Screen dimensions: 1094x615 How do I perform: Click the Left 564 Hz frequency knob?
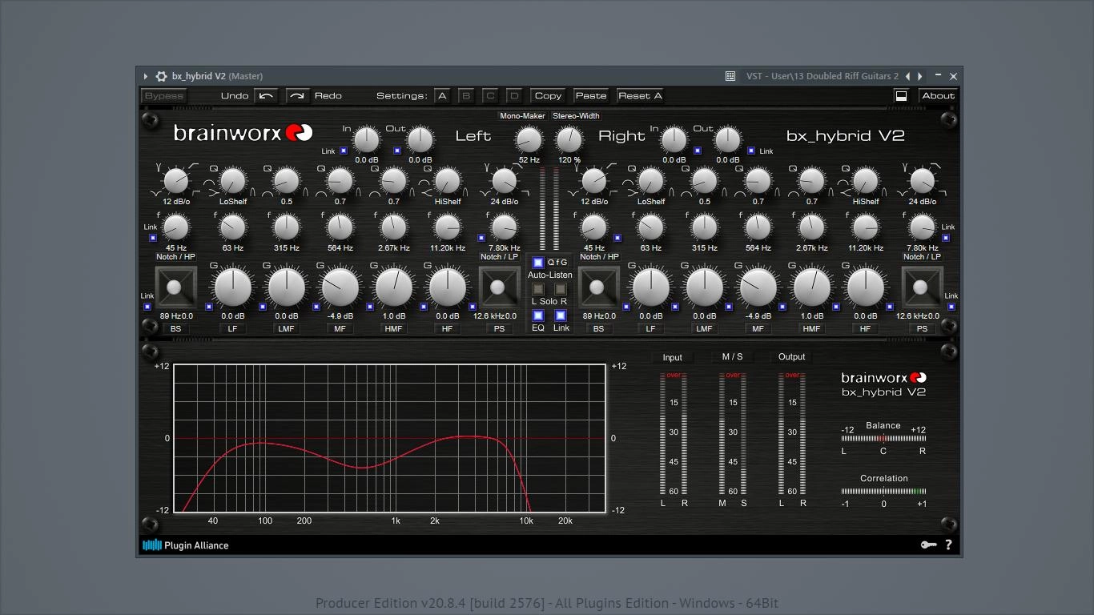click(x=340, y=228)
